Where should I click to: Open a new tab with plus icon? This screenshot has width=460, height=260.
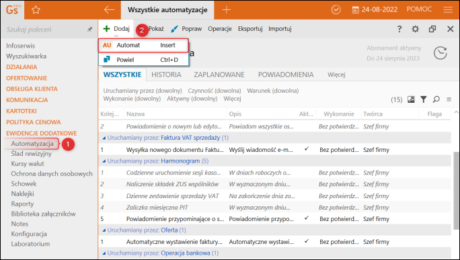226,9
